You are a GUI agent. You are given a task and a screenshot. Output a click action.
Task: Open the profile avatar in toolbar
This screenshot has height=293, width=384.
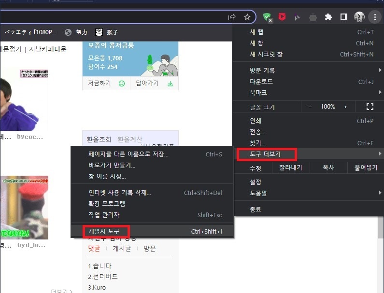click(x=359, y=17)
